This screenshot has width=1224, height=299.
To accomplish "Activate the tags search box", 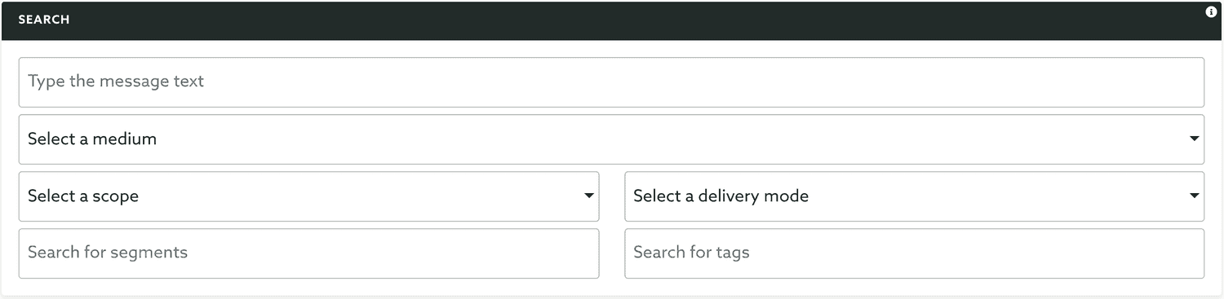I will click(914, 253).
